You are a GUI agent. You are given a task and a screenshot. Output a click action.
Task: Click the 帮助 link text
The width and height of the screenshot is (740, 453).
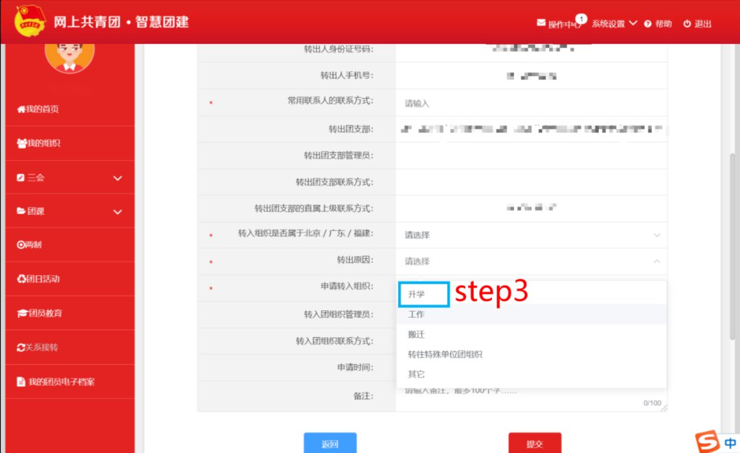[663, 23]
